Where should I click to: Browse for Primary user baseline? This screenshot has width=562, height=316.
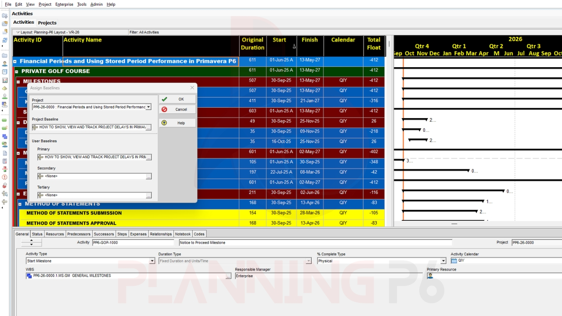click(149, 157)
